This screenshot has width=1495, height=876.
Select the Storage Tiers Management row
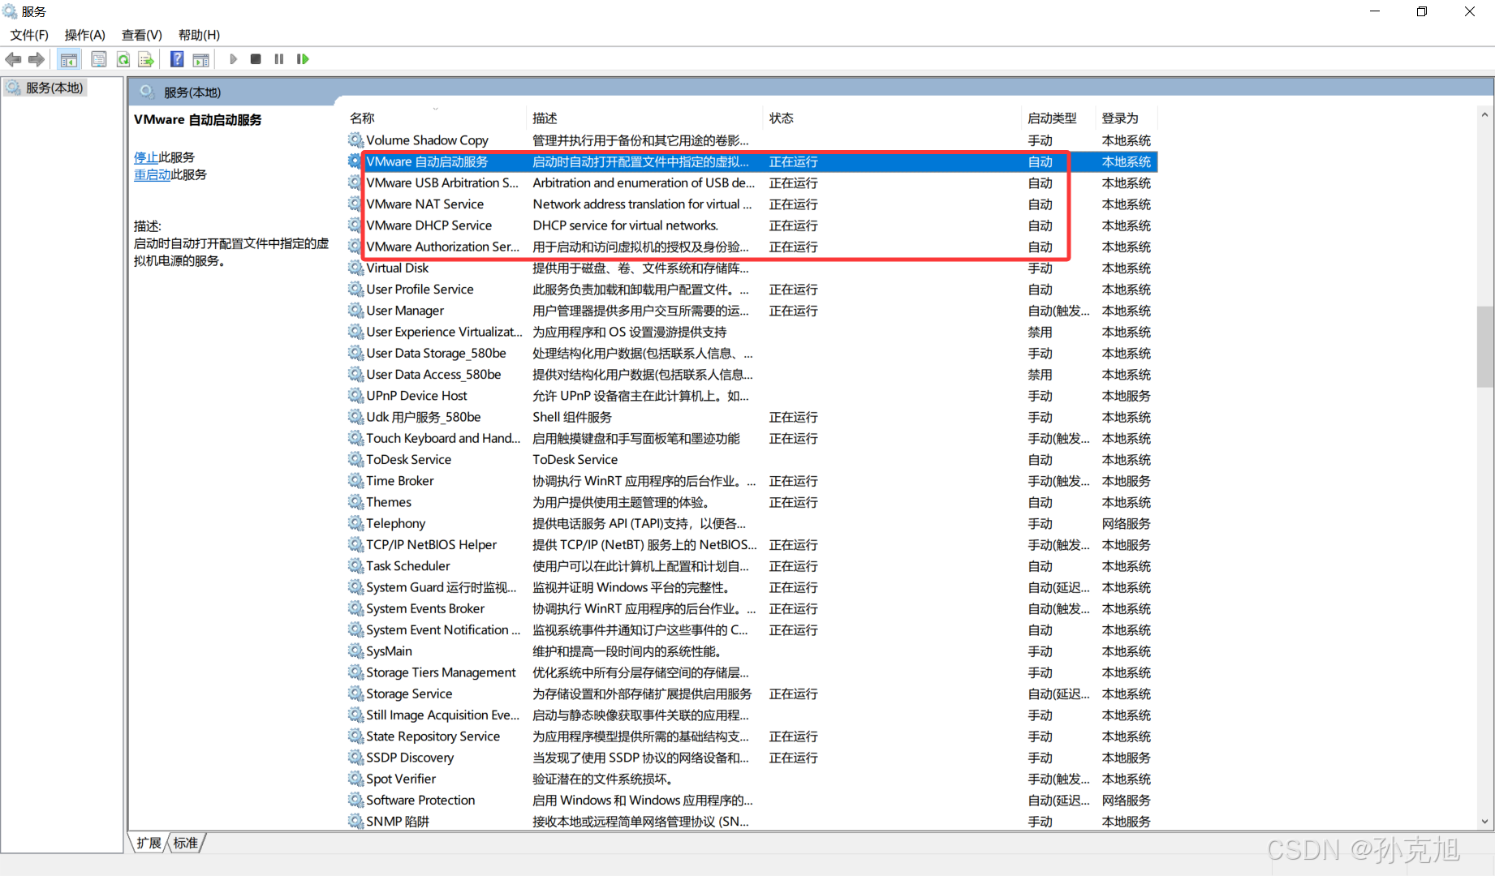[752, 672]
